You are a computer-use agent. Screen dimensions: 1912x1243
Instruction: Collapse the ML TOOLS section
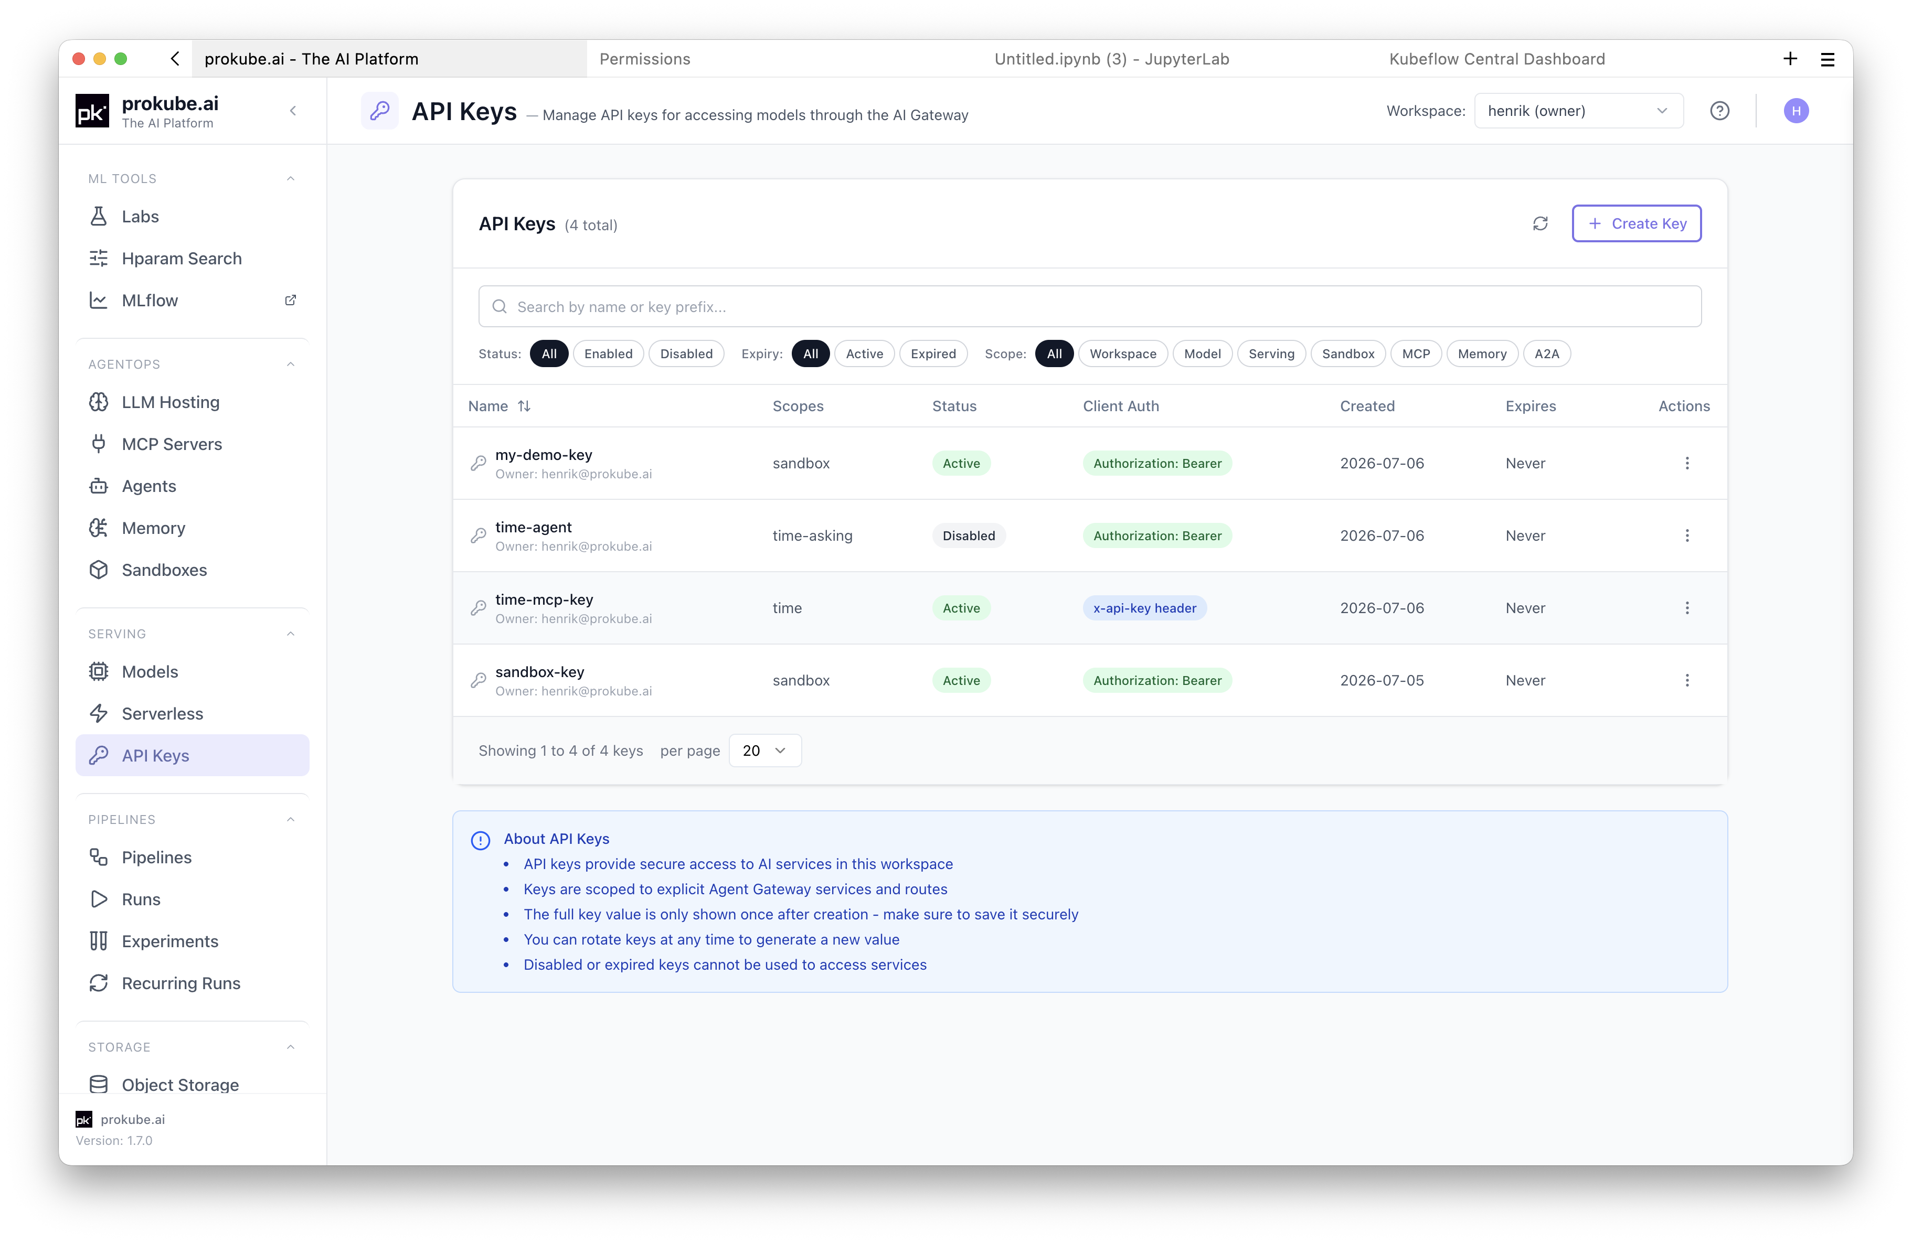pos(291,179)
